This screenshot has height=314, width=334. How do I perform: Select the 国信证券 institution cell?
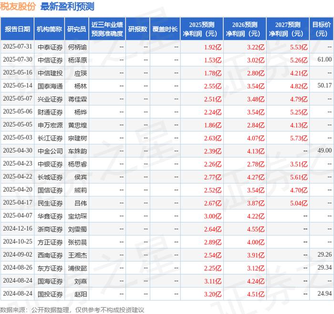(50, 190)
